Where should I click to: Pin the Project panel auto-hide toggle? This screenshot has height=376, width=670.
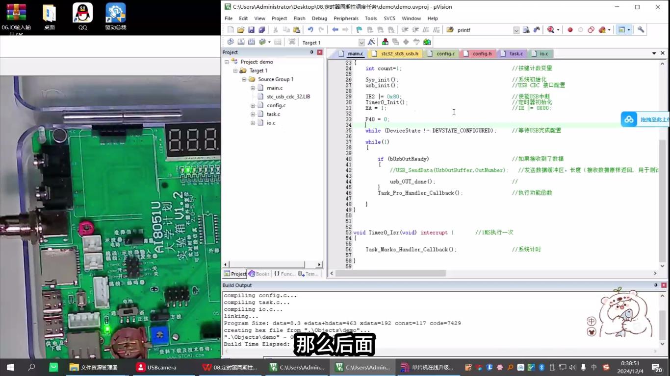click(x=311, y=52)
